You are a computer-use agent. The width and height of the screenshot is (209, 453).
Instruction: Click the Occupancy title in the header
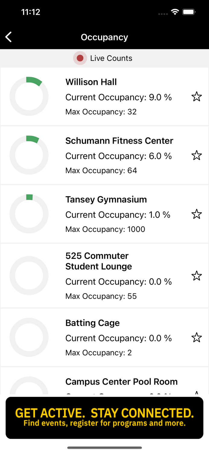(x=104, y=37)
